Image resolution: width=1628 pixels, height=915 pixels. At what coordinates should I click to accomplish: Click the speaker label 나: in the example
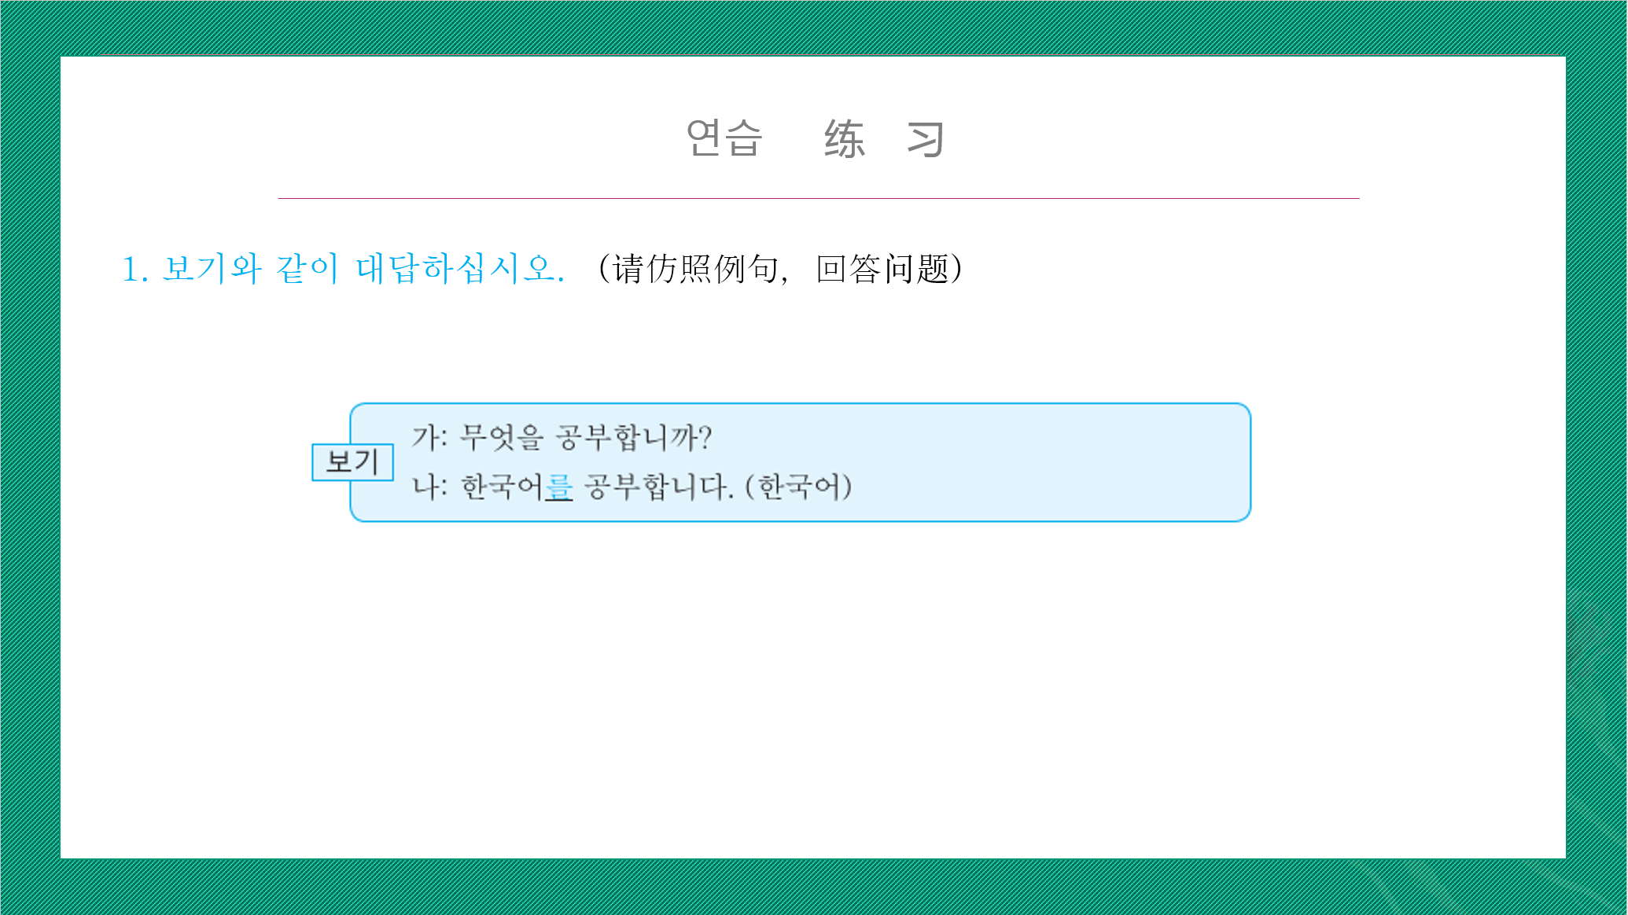[x=429, y=487]
